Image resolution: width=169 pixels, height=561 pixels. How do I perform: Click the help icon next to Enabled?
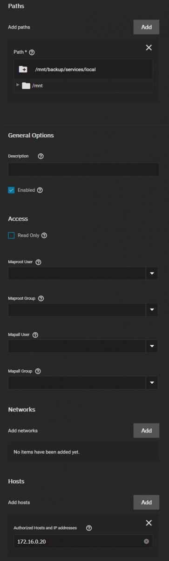[40, 190]
